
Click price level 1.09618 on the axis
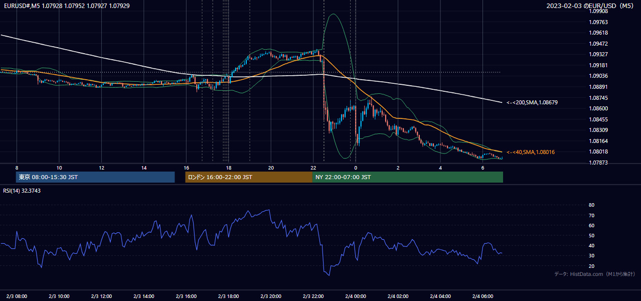click(x=598, y=33)
